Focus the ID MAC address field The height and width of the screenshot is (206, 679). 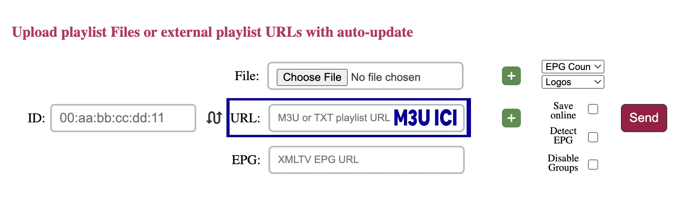[123, 118]
